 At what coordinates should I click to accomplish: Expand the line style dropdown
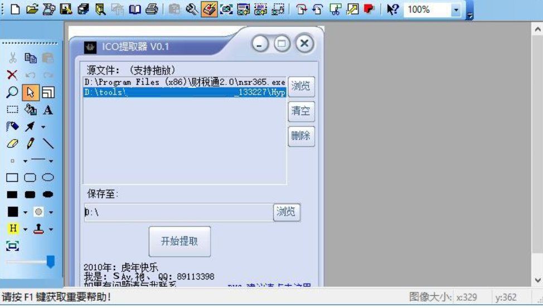pos(51,161)
